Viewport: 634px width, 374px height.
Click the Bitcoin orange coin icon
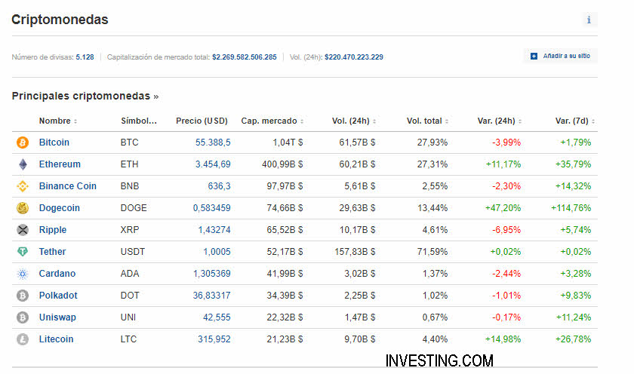(x=22, y=142)
